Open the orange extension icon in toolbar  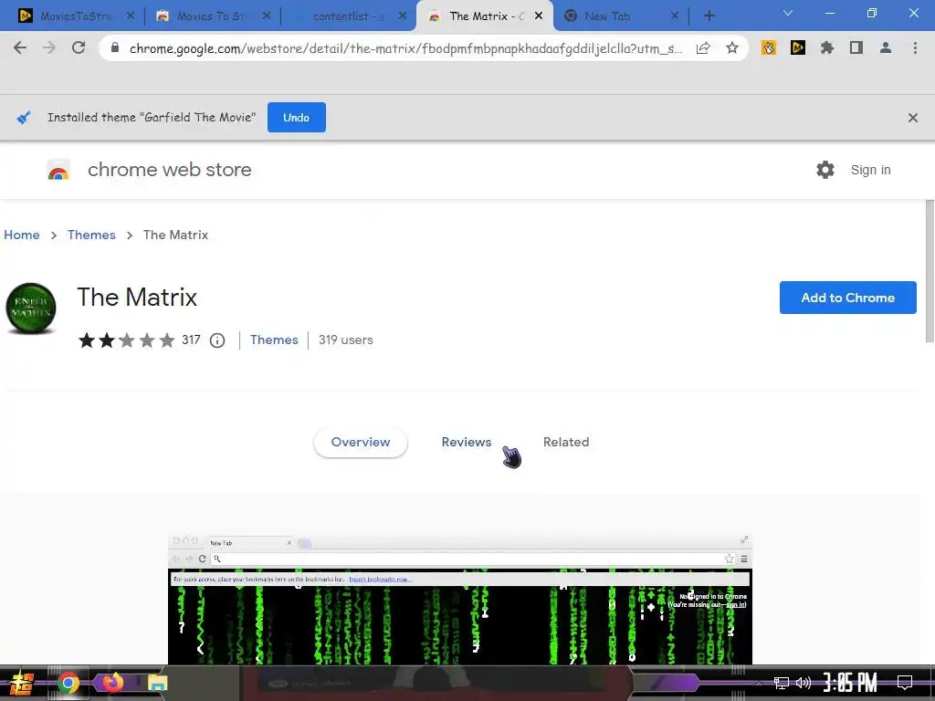[x=769, y=47]
